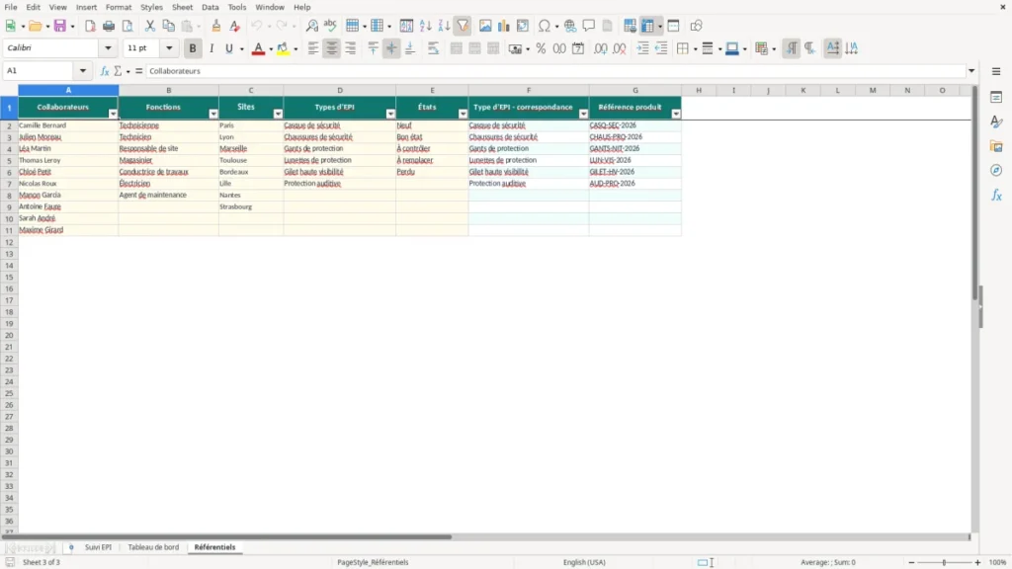Viewport: 1012px width, 569px height.
Task: Insert chart icon in toolbar
Action: click(503, 26)
